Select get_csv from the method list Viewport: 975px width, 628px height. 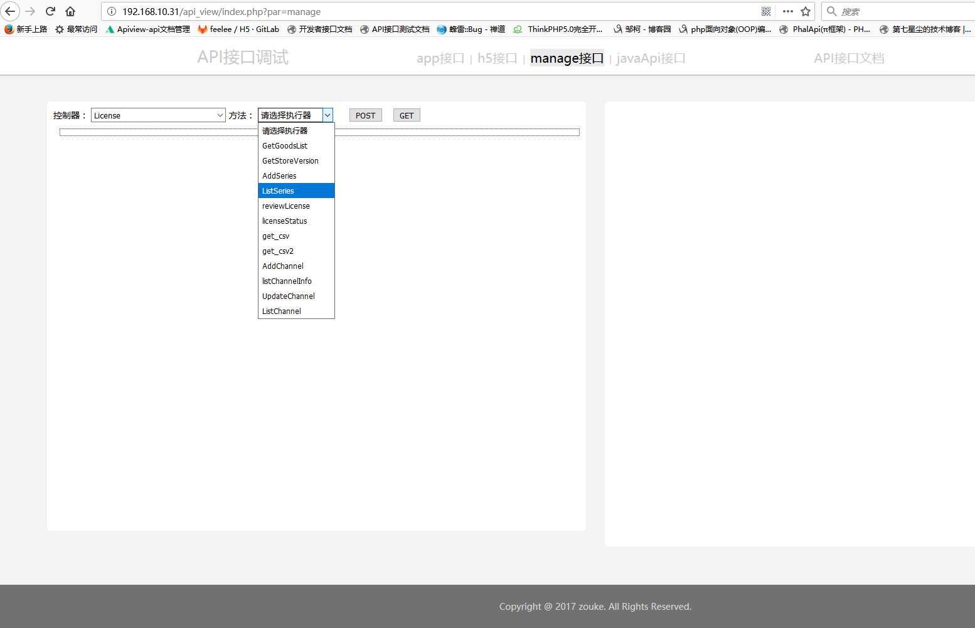click(296, 236)
